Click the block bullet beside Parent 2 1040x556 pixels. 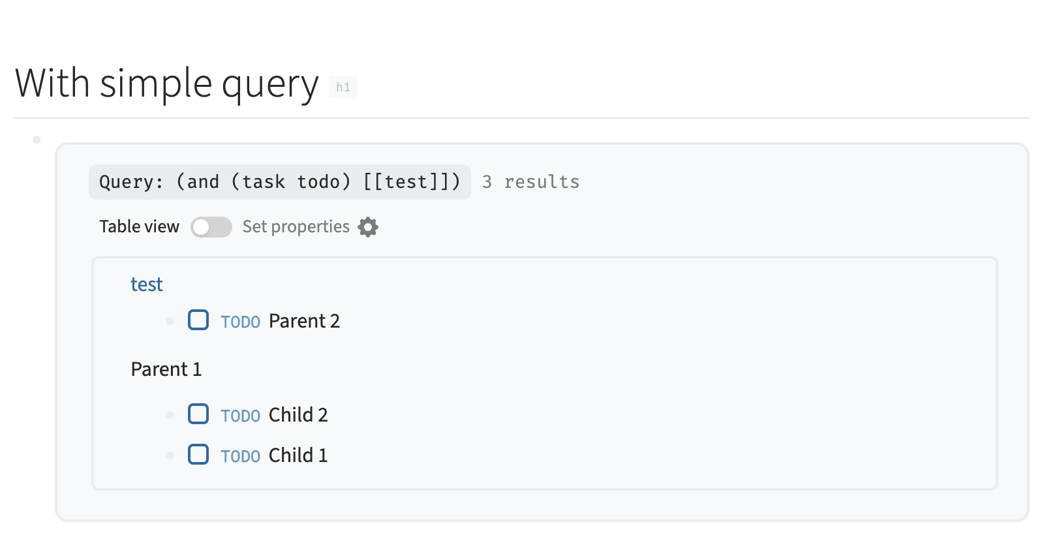(x=170, y=320)
